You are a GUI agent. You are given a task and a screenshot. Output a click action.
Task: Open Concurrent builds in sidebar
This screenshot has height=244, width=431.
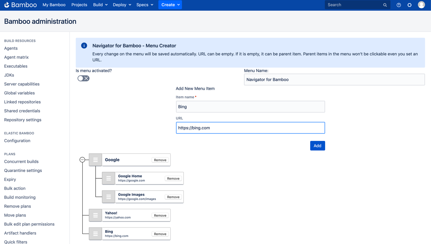coord(21,162)
